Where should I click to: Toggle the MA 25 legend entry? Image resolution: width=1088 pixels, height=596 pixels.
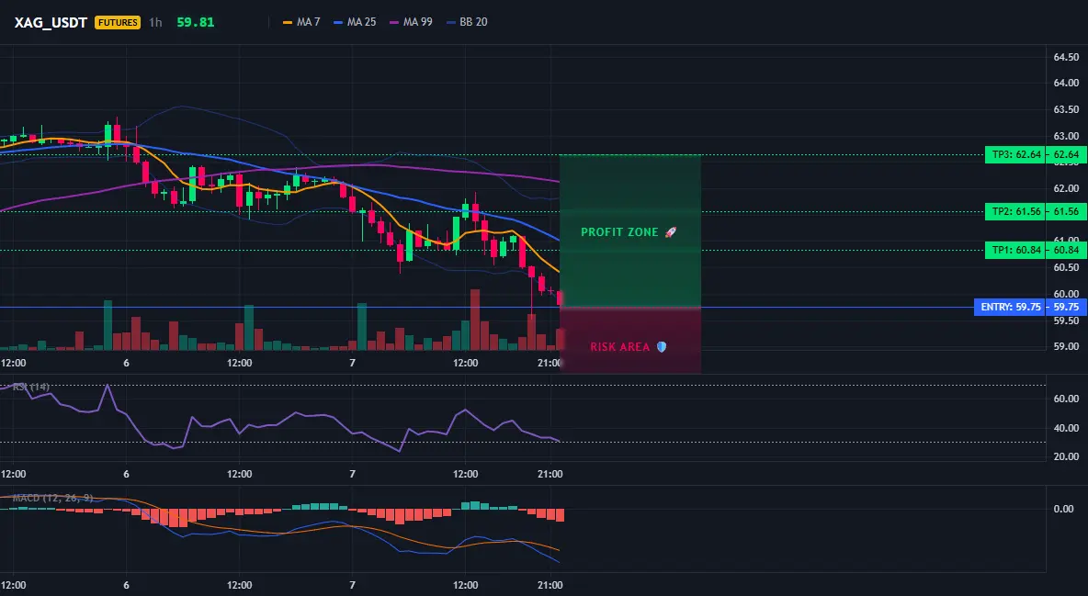click(x=355, y=22)
